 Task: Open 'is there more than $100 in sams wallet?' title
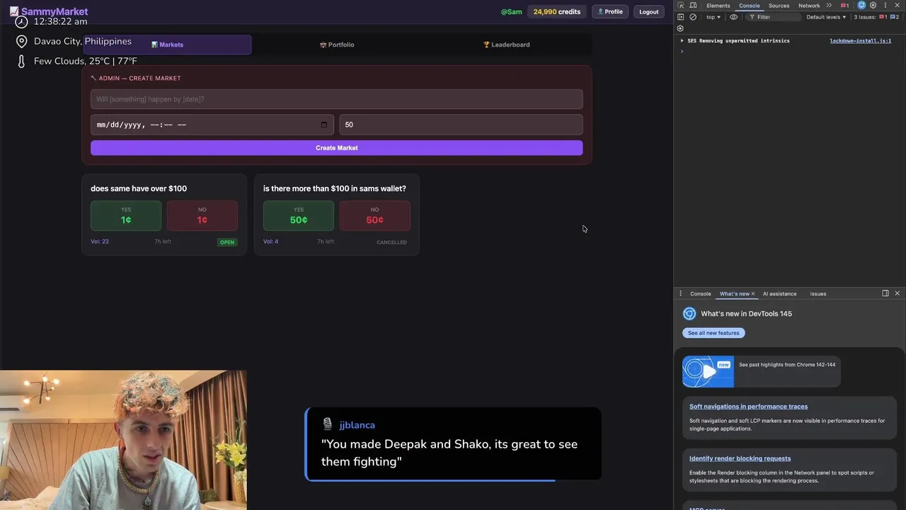click(335, 188)
